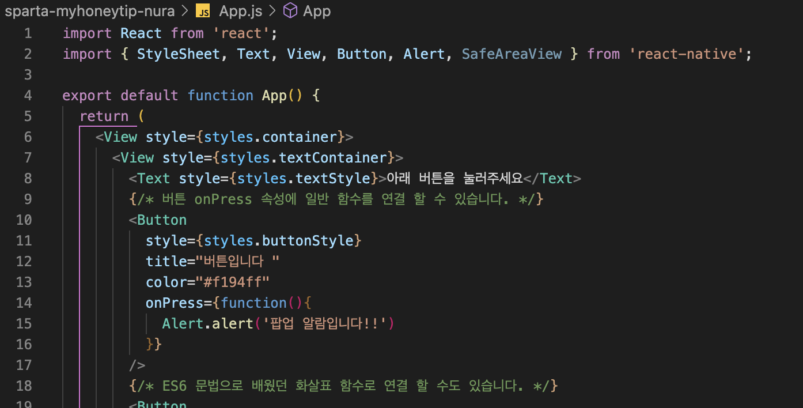
Task: Click line number 1 in gutter
Action: 28,33
